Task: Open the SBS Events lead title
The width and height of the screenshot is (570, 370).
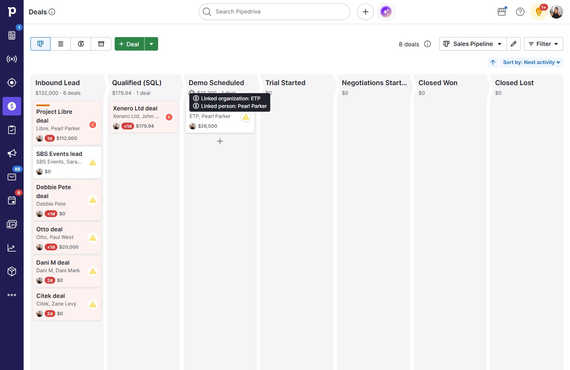Action: [59, 154]
